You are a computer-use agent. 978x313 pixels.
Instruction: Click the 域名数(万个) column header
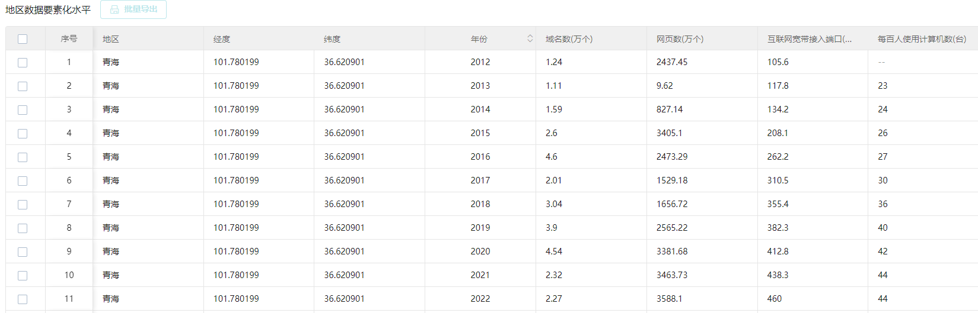coord(569,39)
